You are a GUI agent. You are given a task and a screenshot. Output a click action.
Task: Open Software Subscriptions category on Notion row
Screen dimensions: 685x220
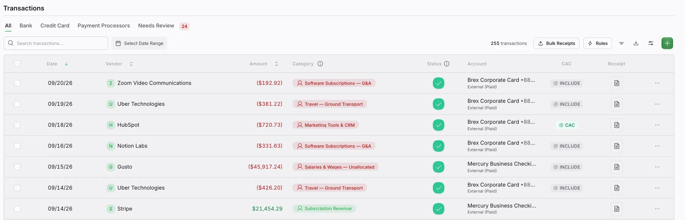coord(334,146)
